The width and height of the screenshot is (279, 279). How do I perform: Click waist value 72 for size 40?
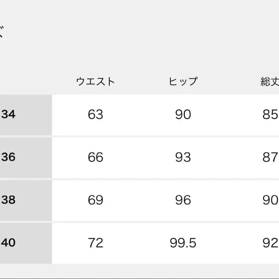click(96, 243)
